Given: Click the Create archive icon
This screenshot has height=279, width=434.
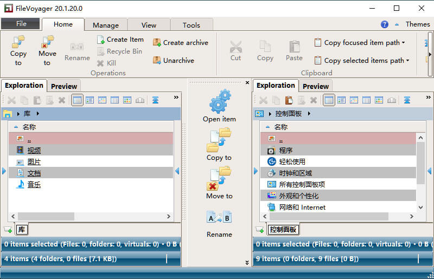Looking at the screenshot, I should click(157, 43).
